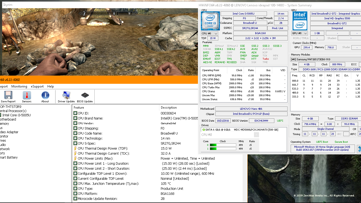This screenshot has height=203, width=361.
Task: Open the Samsung M471B5173EB0-YK0 memory module dropdown
Action: [326, 59]
